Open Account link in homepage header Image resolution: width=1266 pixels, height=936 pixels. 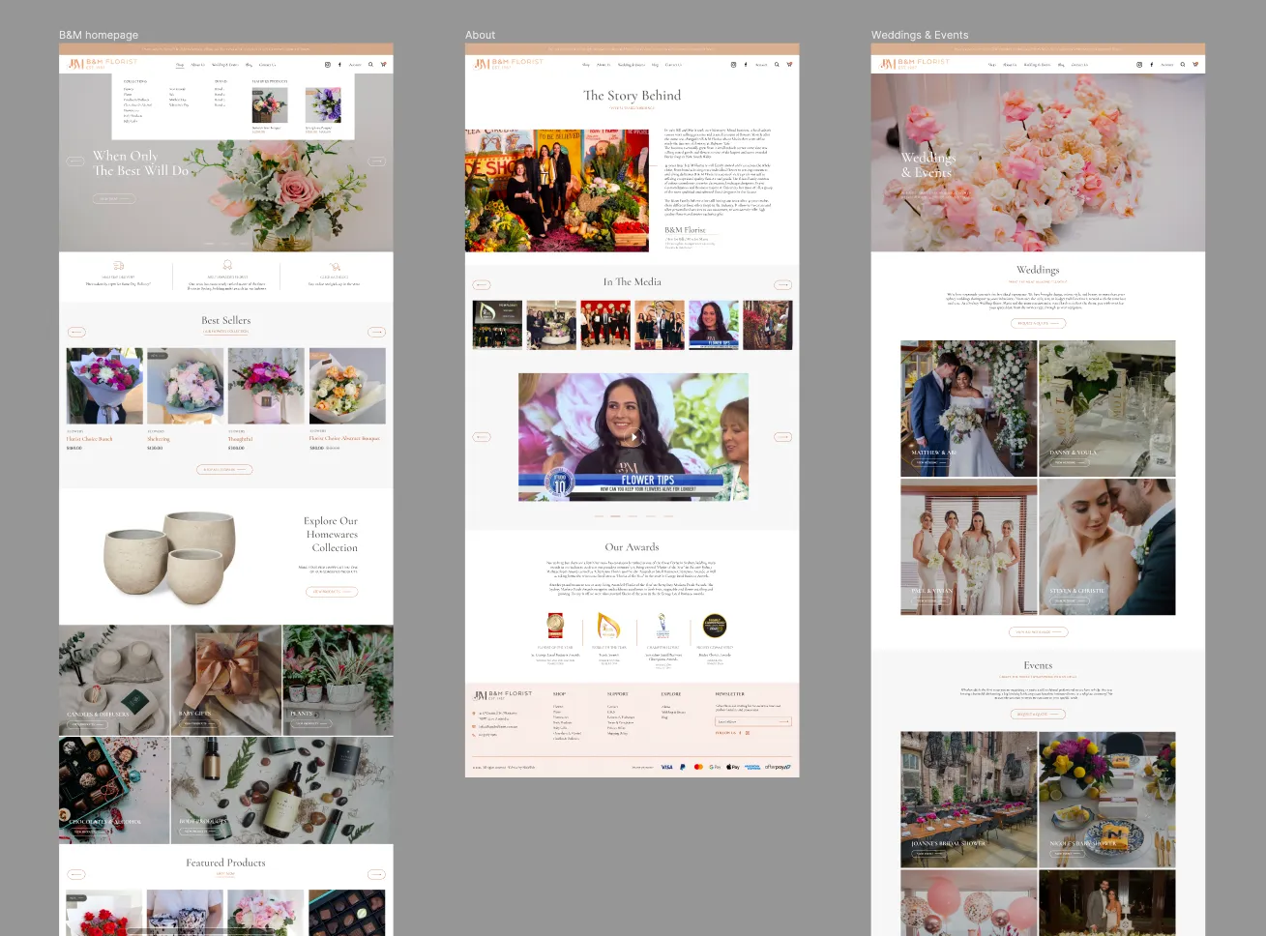[355, 65]
